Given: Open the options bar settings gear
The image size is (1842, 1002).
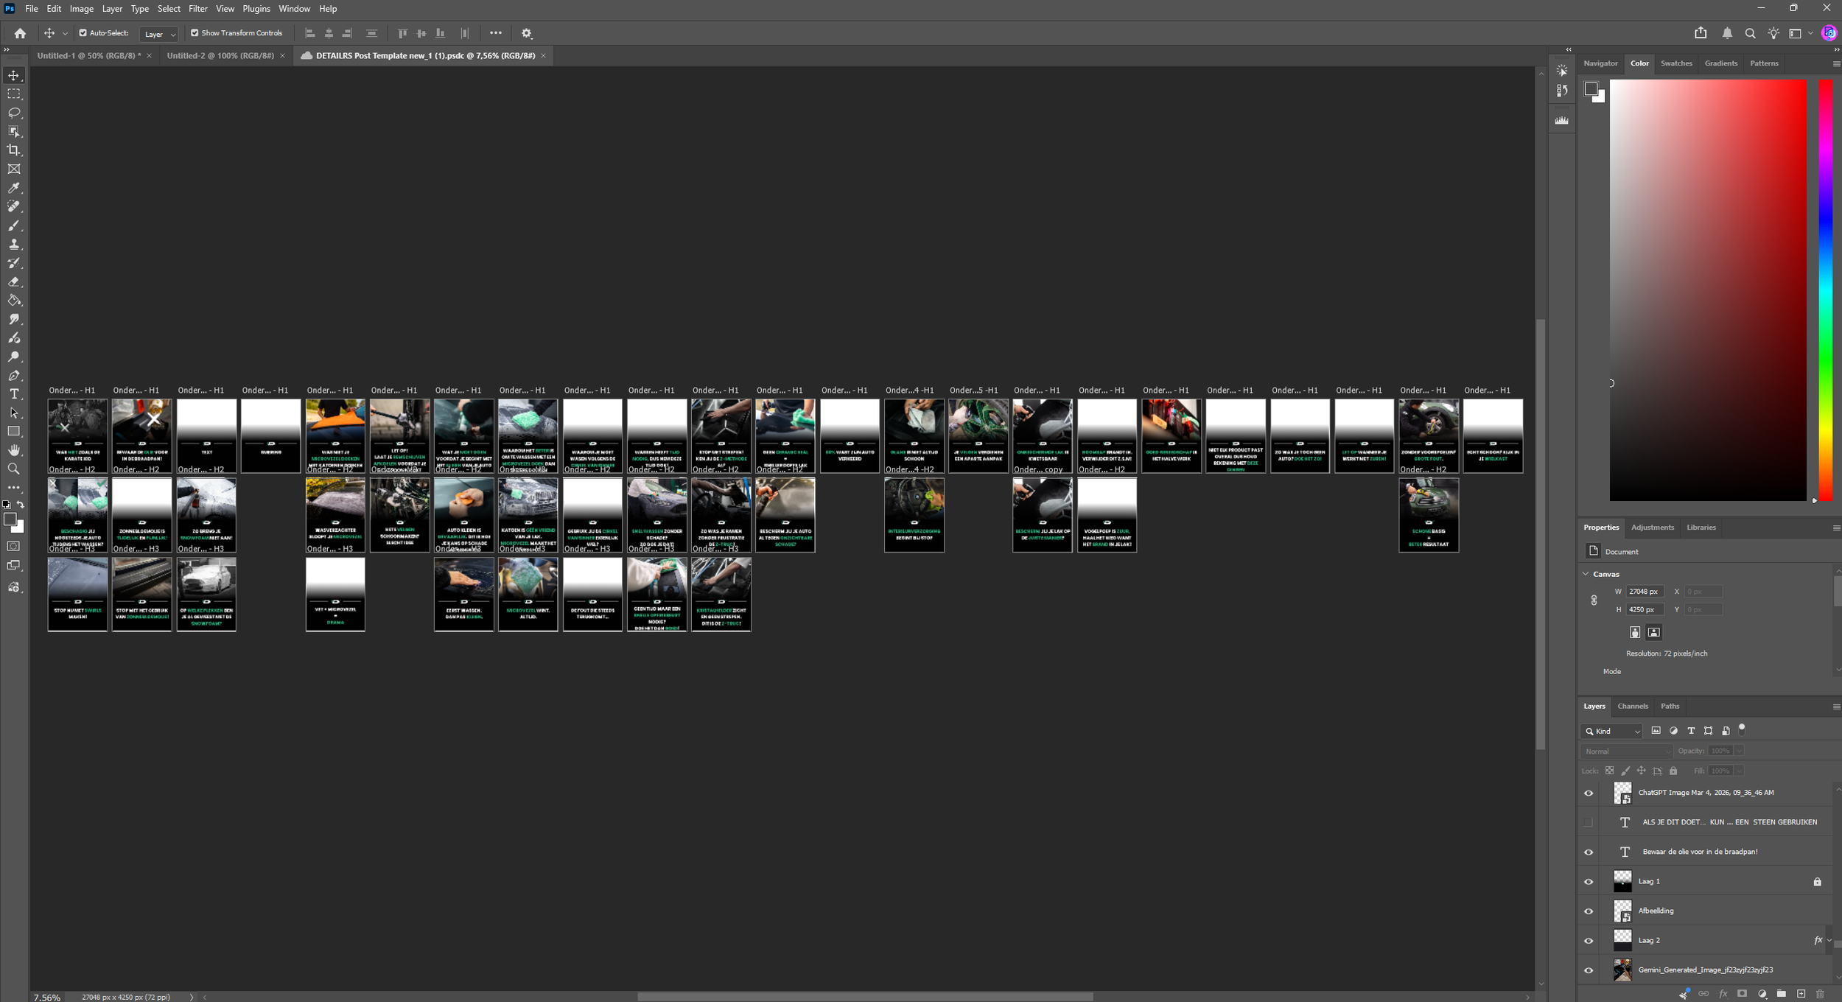Looking at the screenshot, I should 527,33.
